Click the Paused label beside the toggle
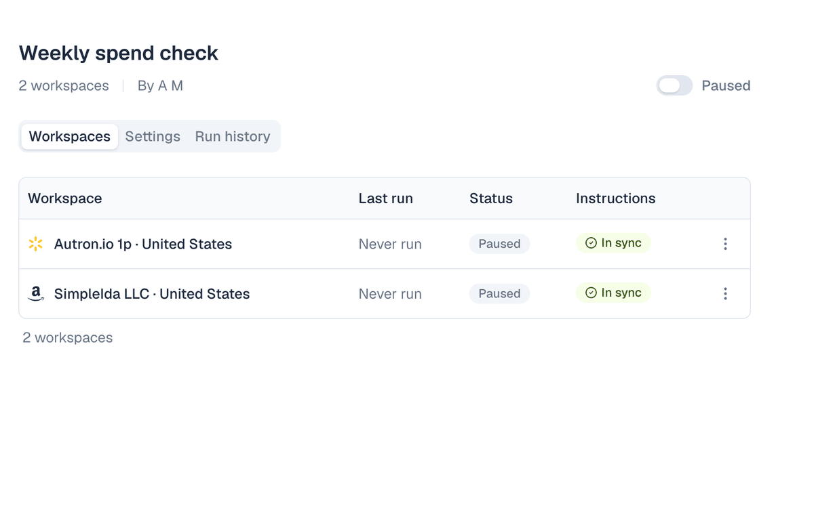This screenshot has height=508, width=814. 726,86
